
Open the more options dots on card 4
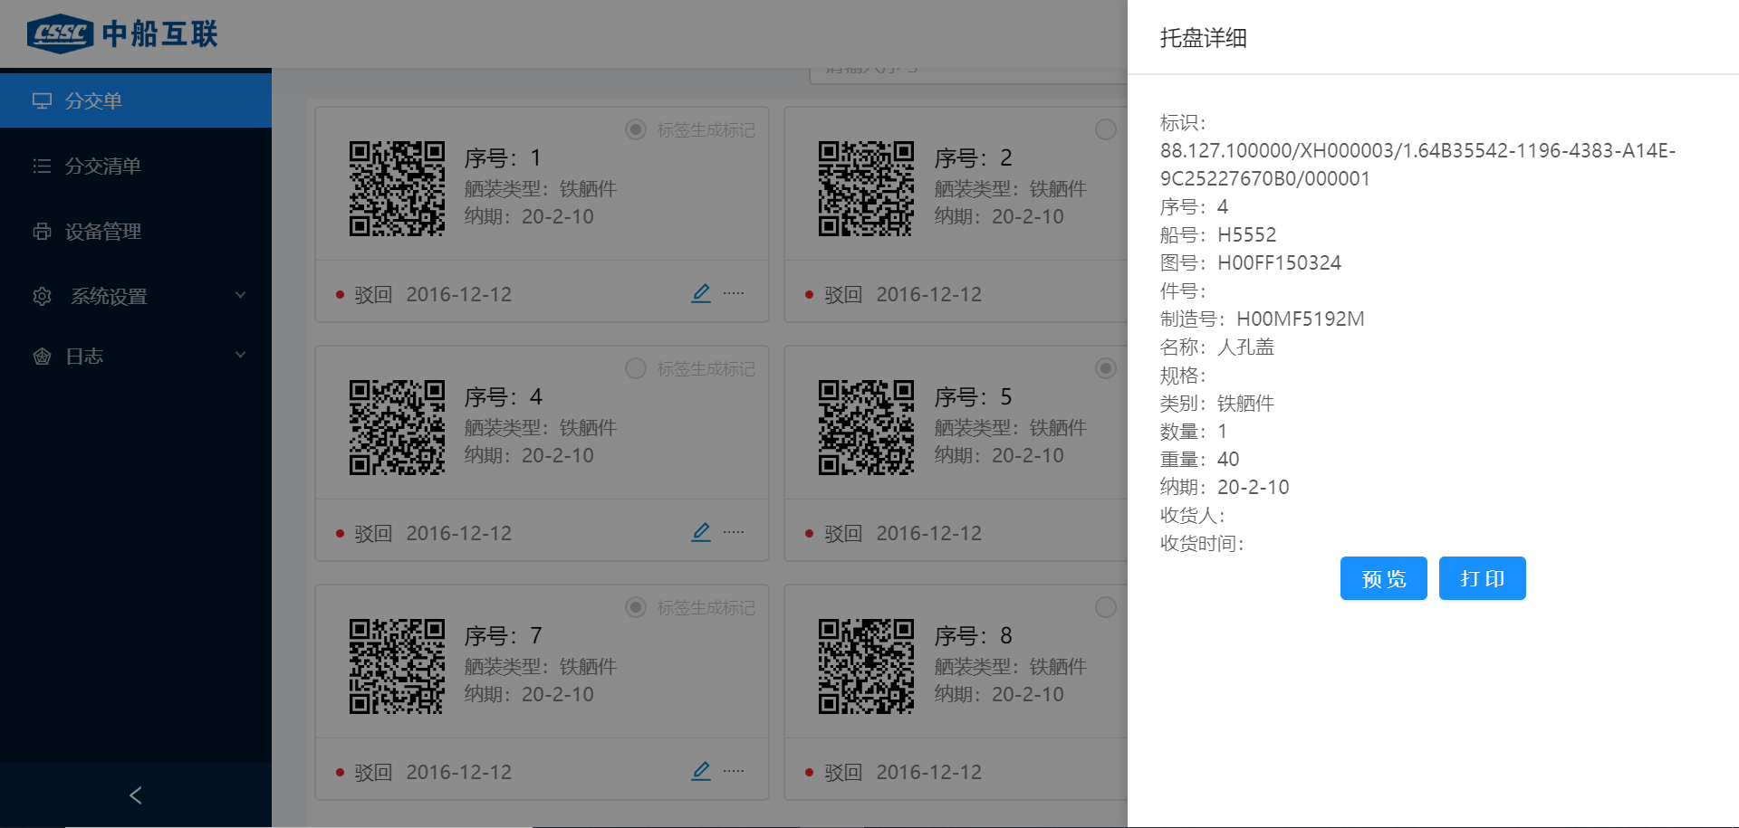pyautogui.click(x=734, y=532)
